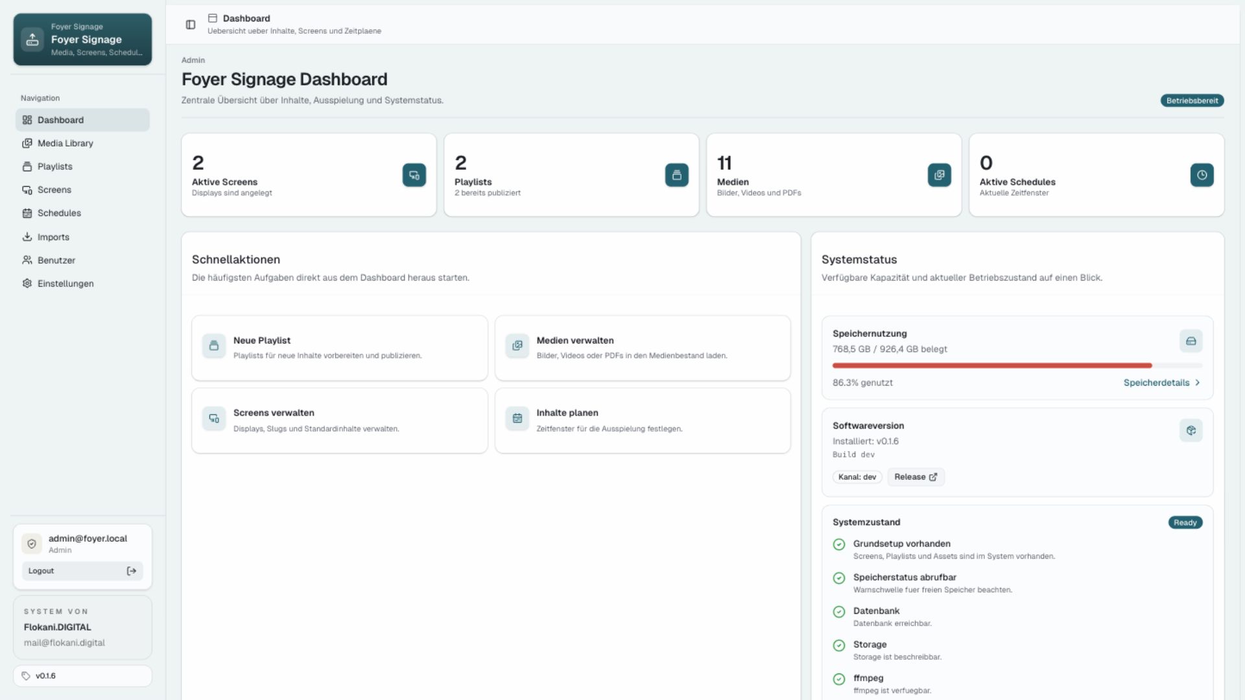
Task: Click the Datenbank check icon
Action: pyautogui.click(x=839, y=612)
